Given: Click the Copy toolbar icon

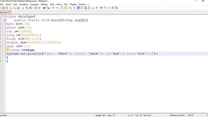Looking at the screenshot, I should coord(27,8).
